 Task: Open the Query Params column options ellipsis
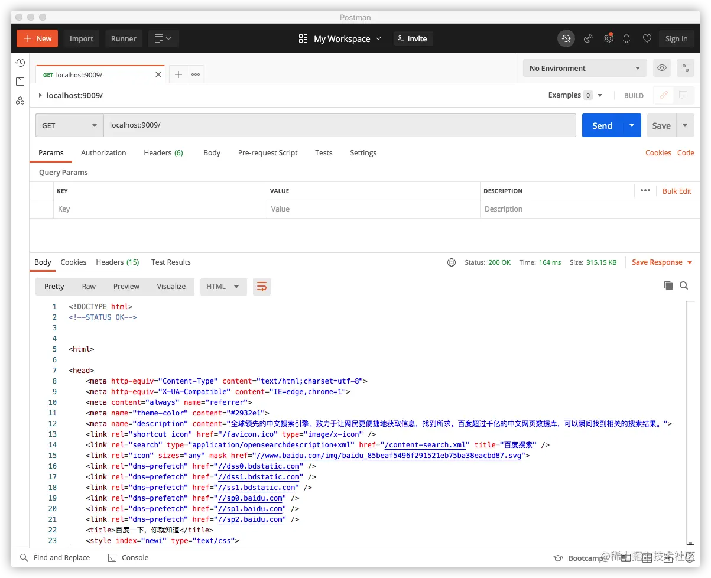click(645, 190)
